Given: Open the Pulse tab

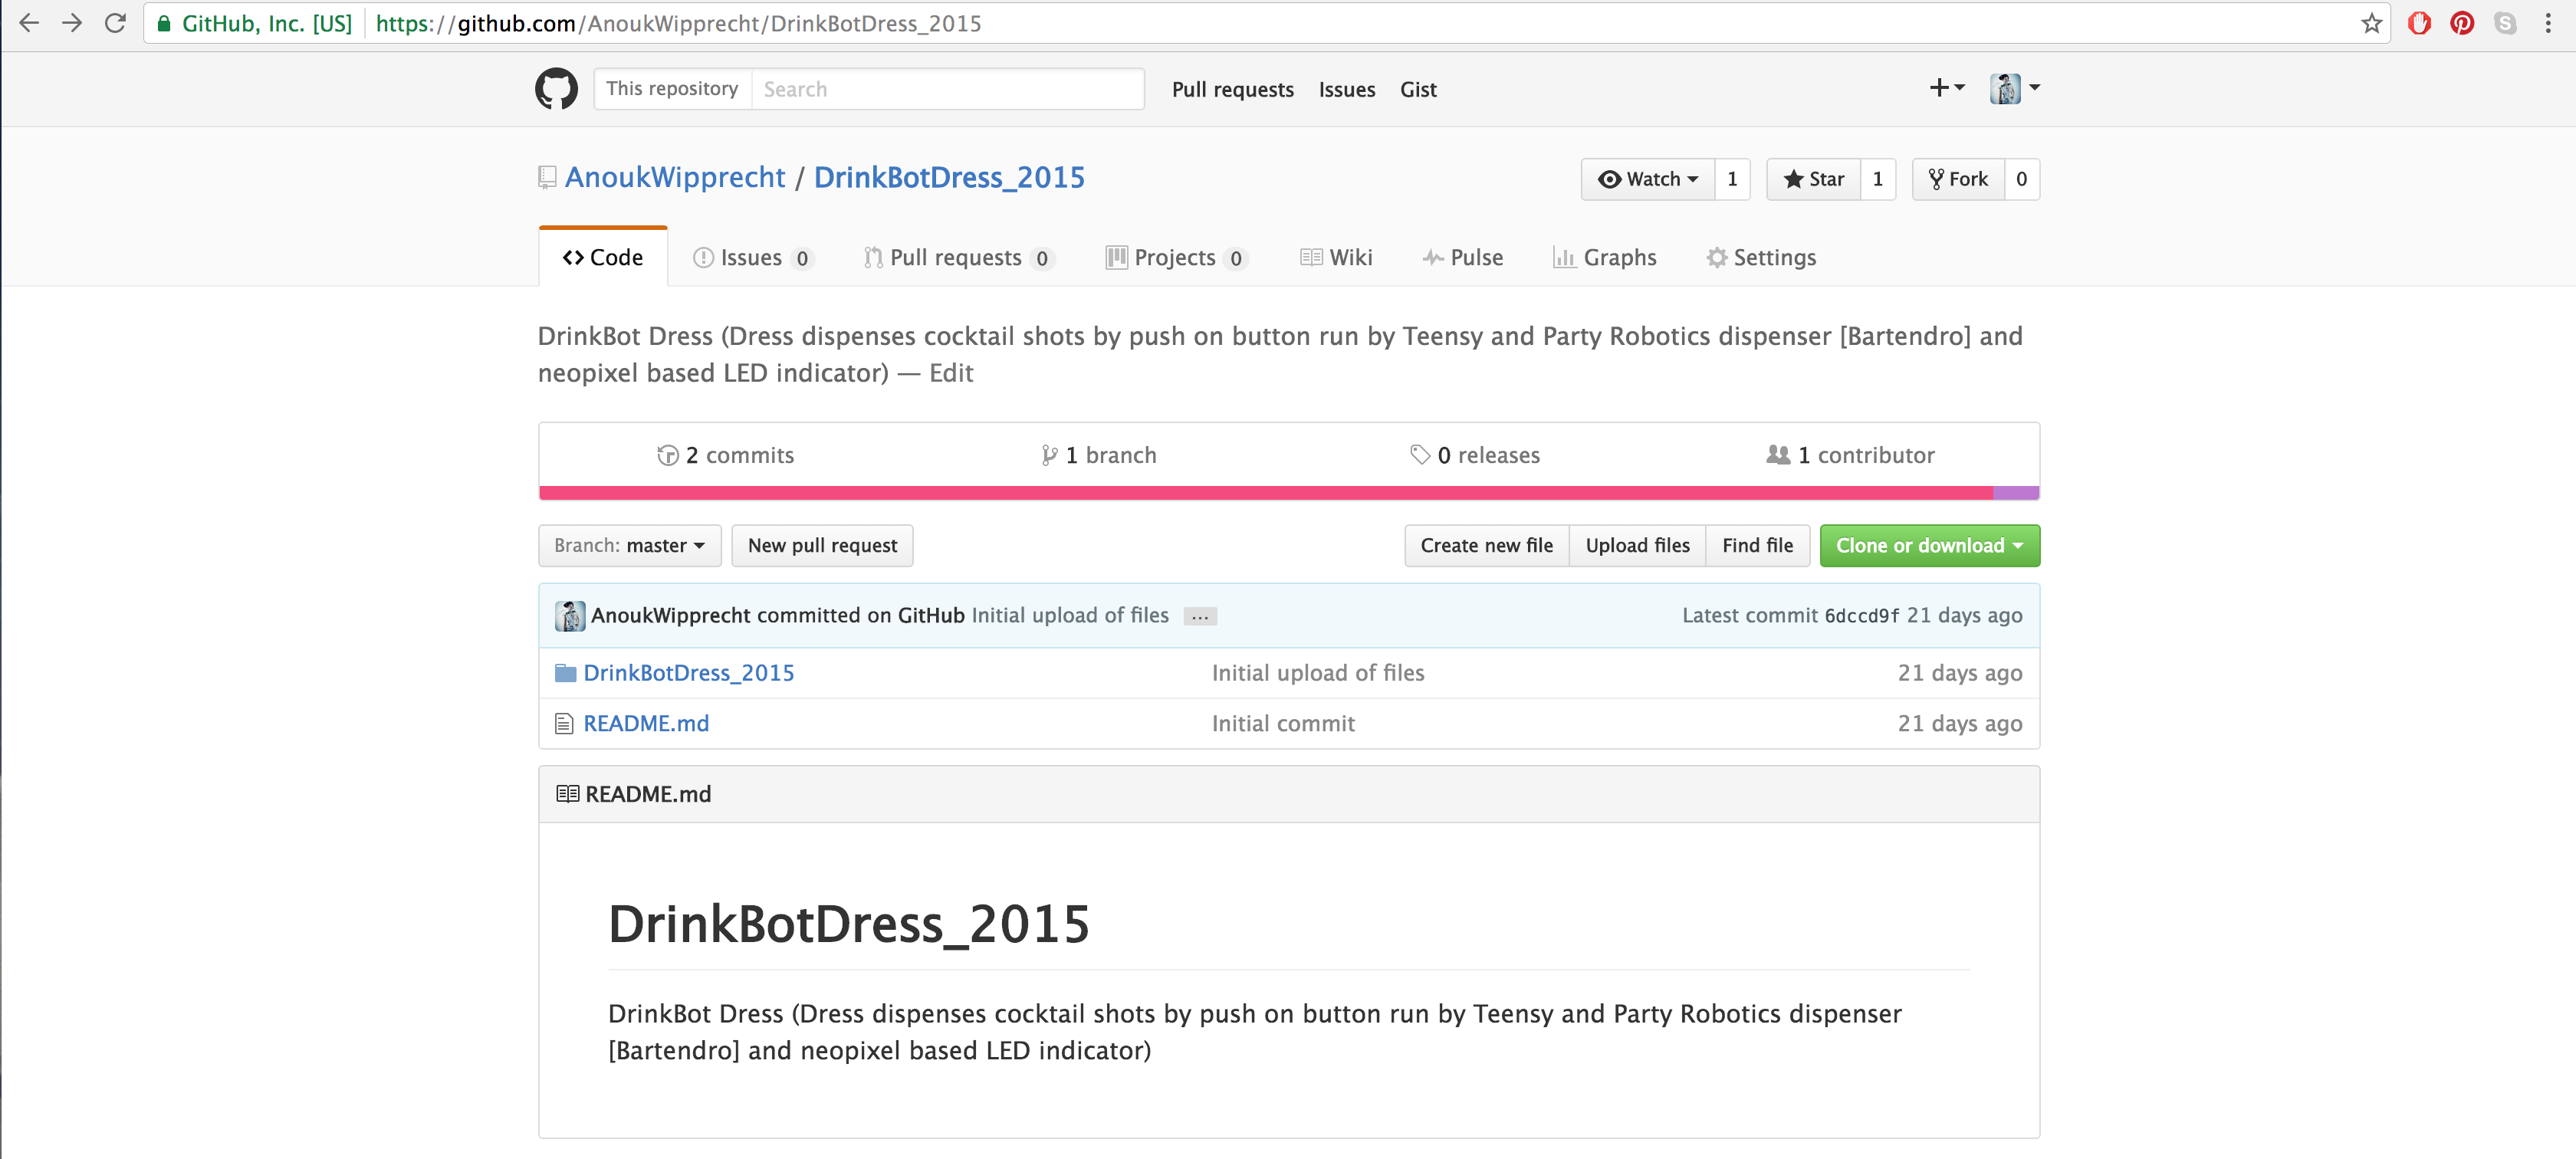Looking at the screenshot, I should pyautogui.click(x=1463, y=258).
